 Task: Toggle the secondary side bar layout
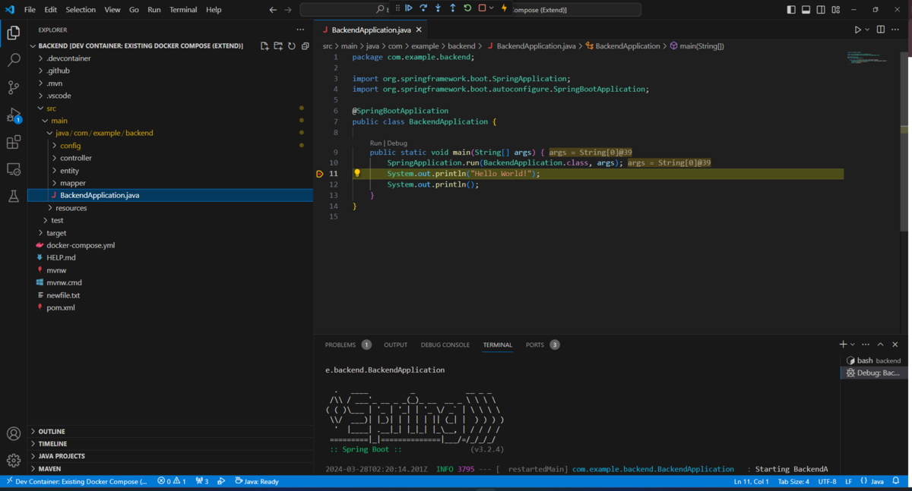821,10
